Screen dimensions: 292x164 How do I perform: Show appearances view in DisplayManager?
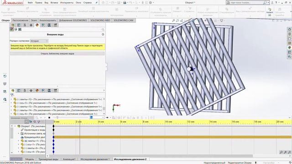click(x=12, y=29)
